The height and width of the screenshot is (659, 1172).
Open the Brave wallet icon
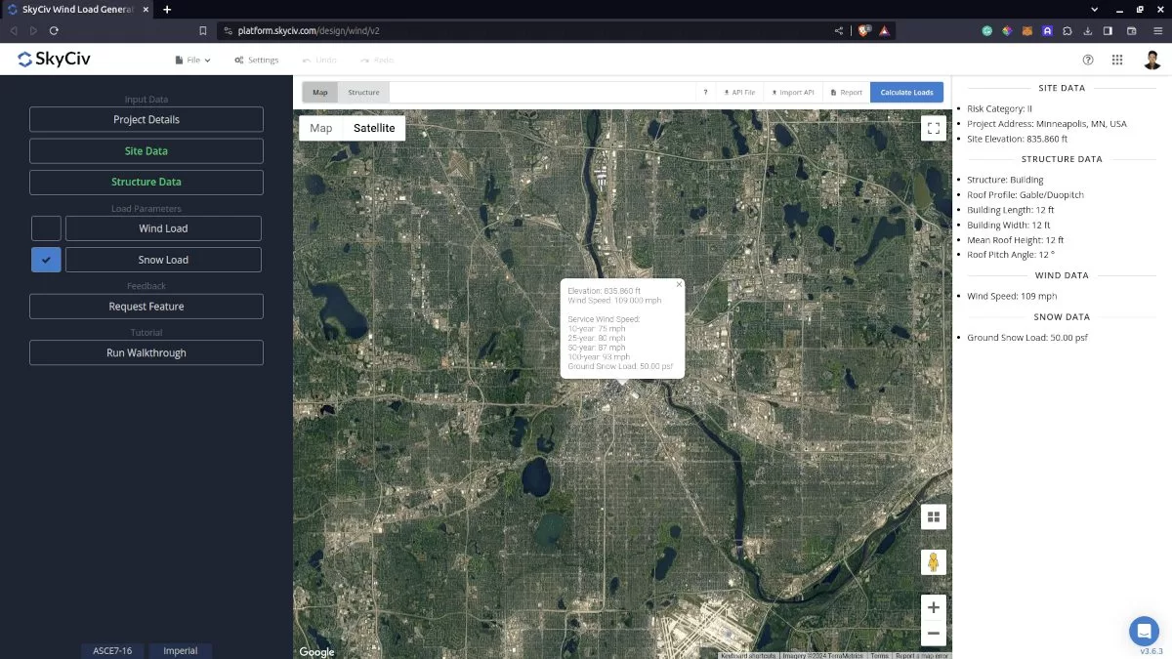pos(1132,30)
